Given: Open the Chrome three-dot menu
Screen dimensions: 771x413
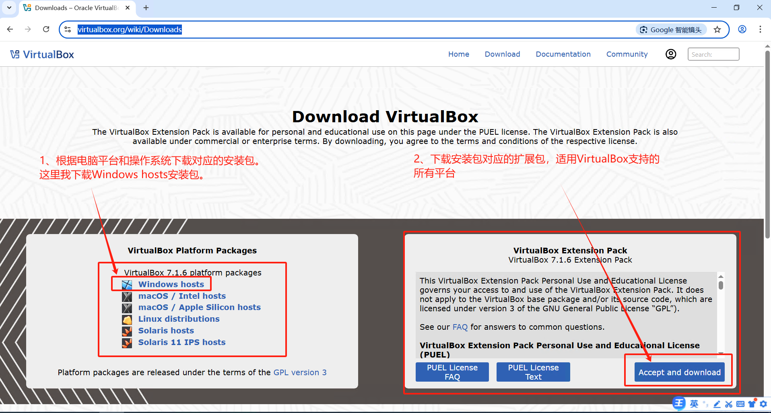Looking at the screenshot, I should 760,29.
